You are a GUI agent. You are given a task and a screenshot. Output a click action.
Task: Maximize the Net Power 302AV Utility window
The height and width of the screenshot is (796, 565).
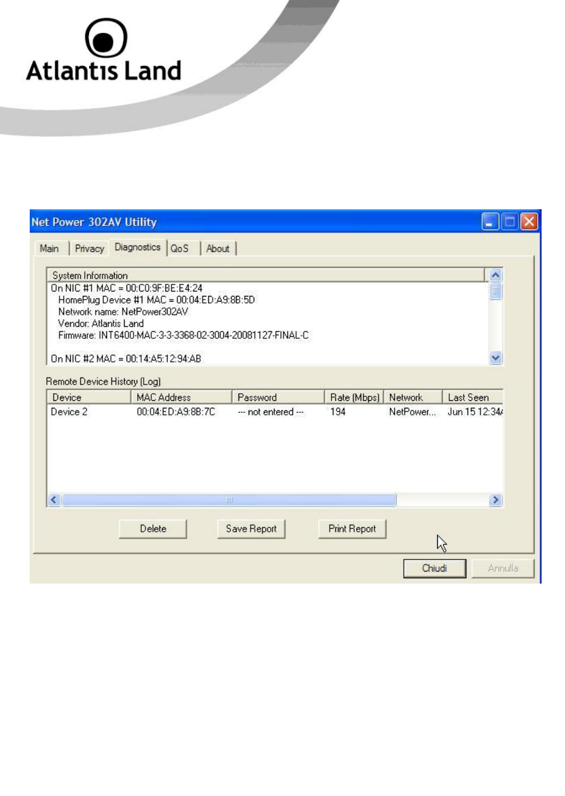click(510, 222)
